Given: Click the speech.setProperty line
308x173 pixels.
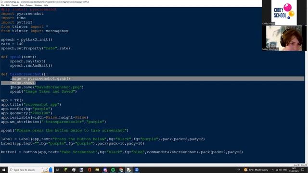Looking at the screenshot, I should [35, 48].
